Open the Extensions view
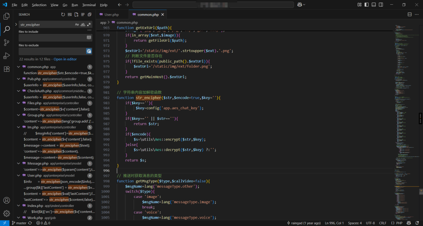 pyautogui.click(x=7, y=69)
